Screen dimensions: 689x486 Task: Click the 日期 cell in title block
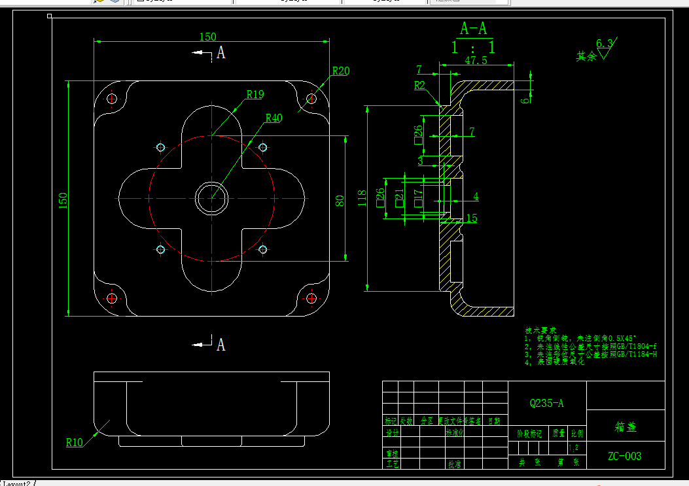pos(495,421)
